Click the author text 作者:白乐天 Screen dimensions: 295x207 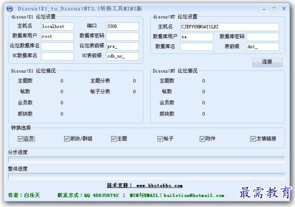pyautogui.click(x=24, y=195)
